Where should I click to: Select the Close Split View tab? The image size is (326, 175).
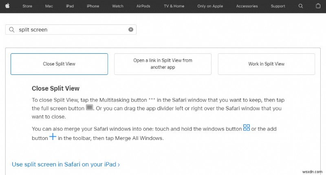coord(59,64)
